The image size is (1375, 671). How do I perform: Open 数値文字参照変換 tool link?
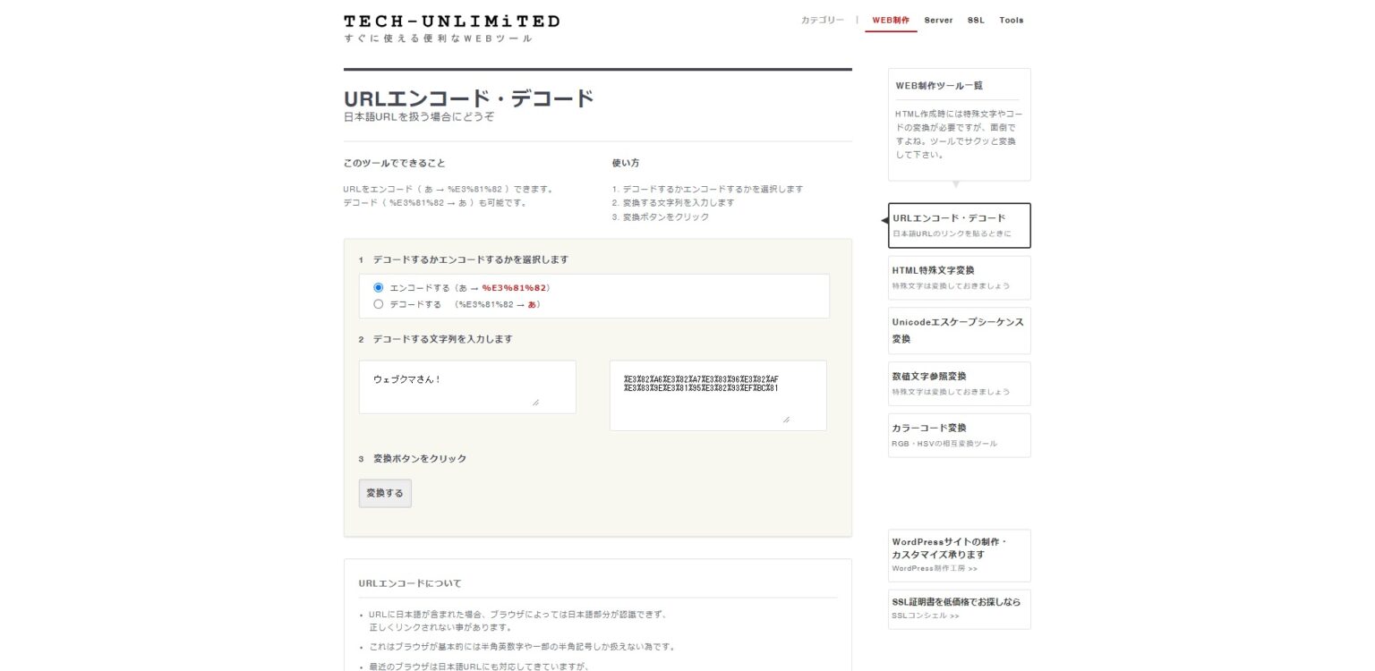tap(959, 383)
